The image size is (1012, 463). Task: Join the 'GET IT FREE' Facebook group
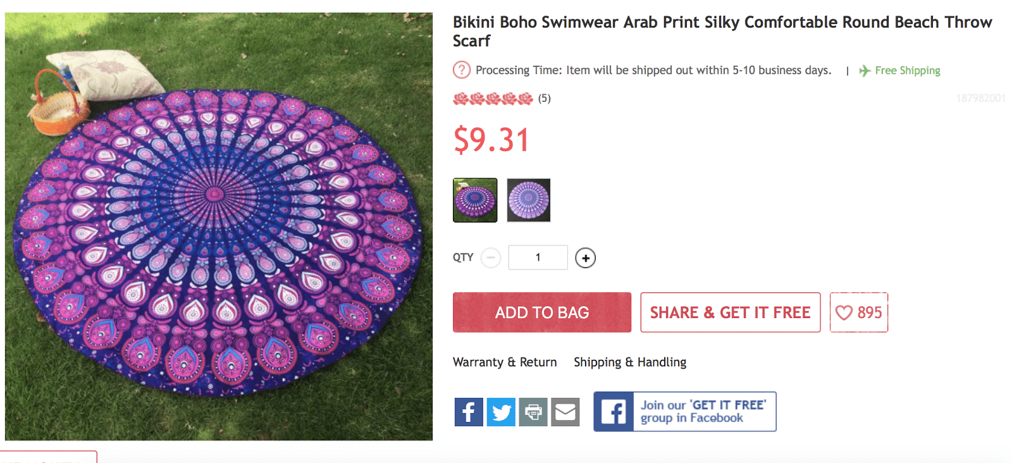click(x=684, y=412)
